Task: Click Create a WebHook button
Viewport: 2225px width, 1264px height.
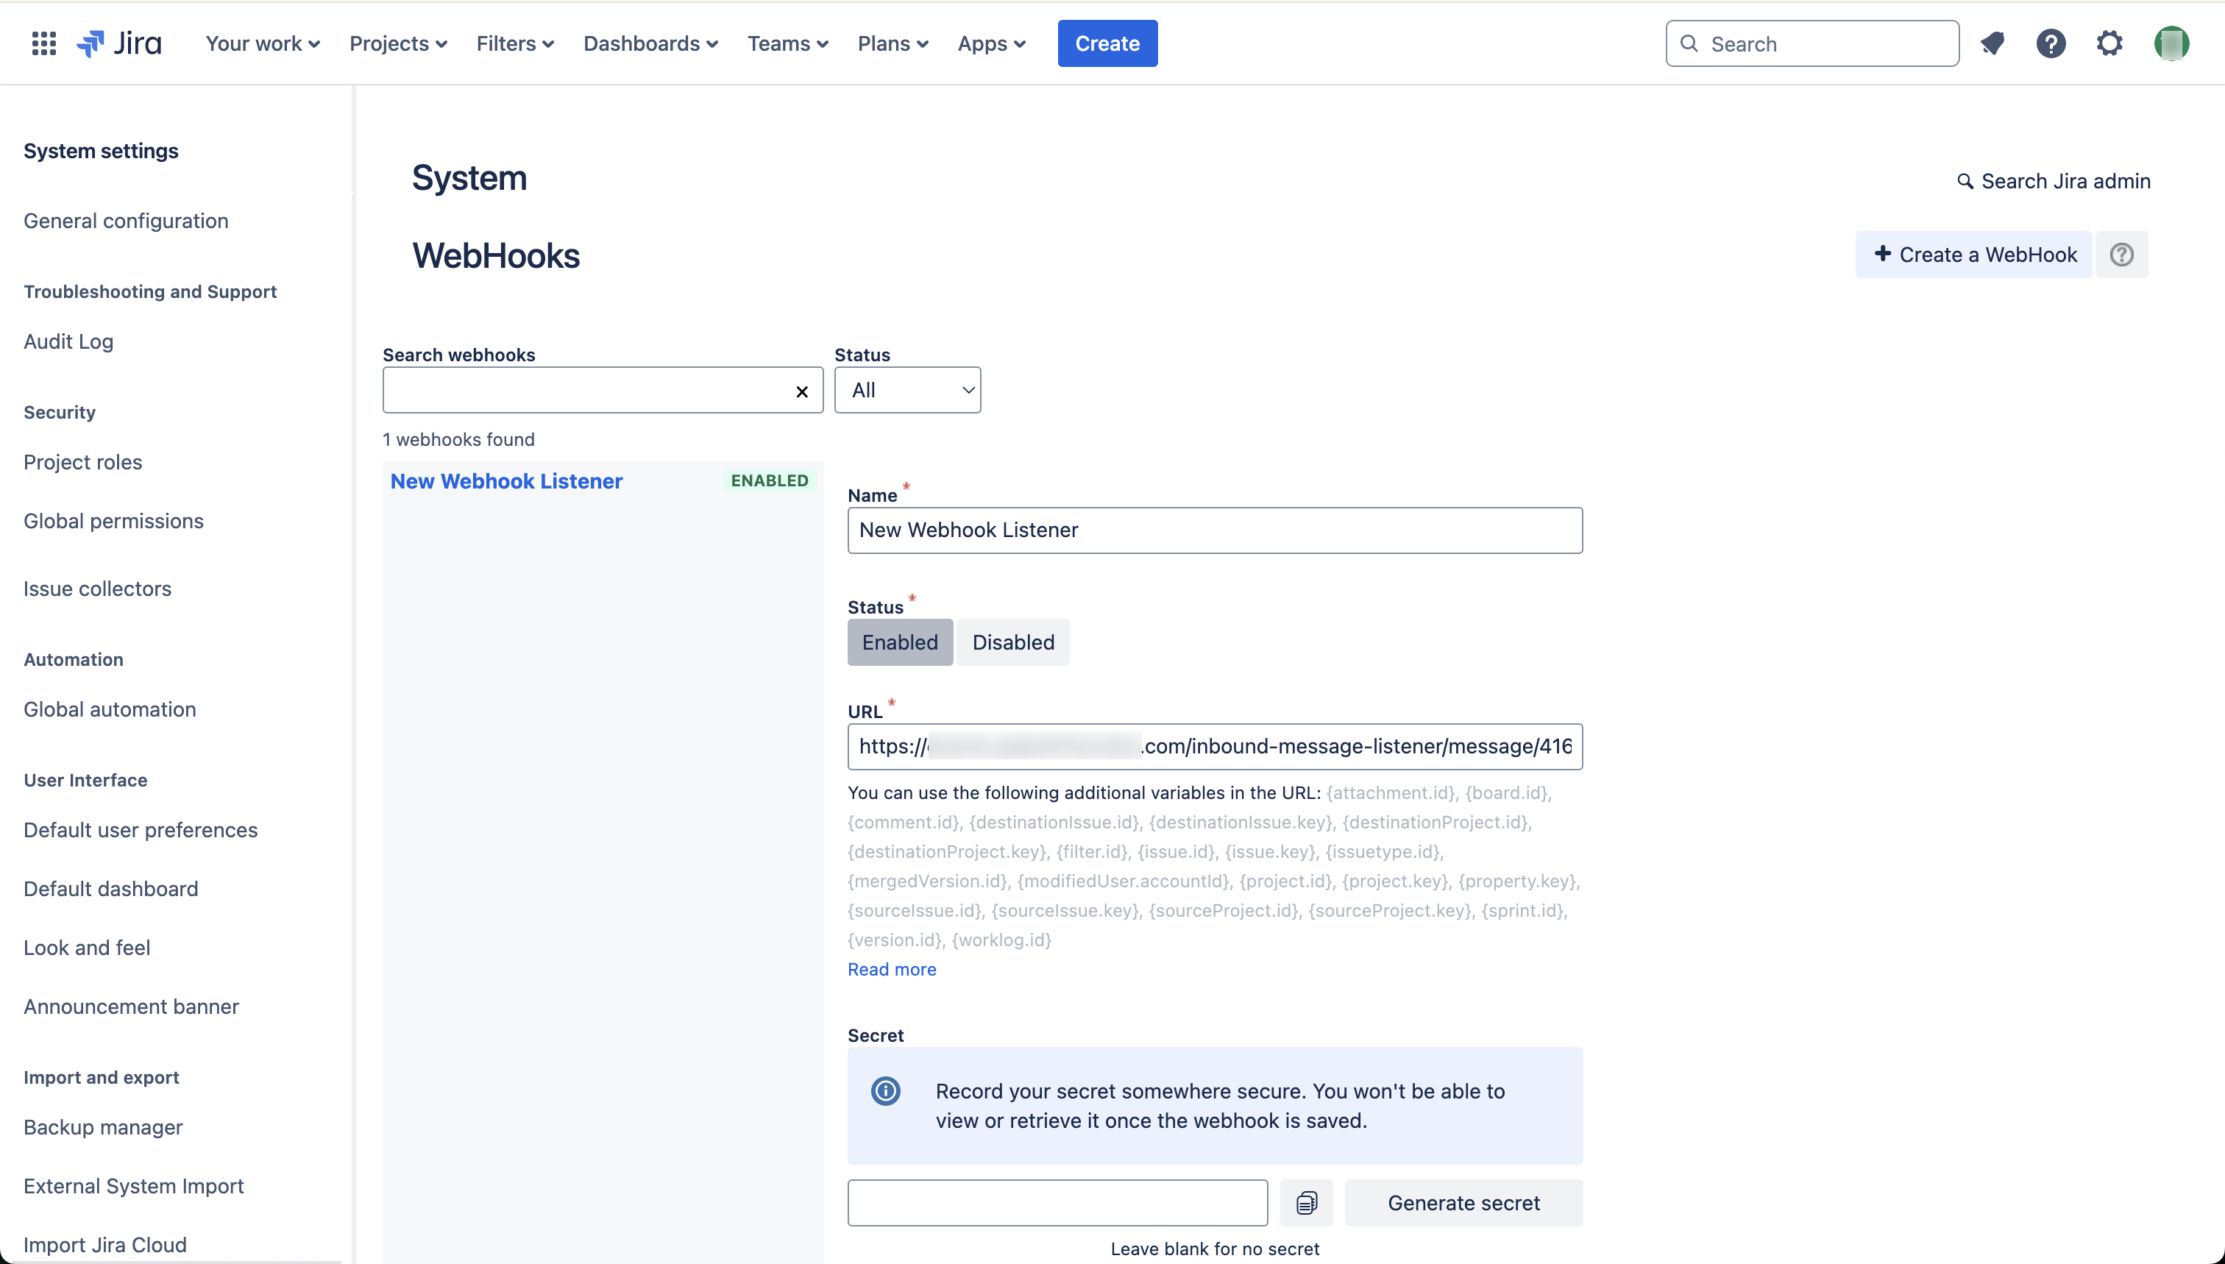Action: click(1974, 255)
